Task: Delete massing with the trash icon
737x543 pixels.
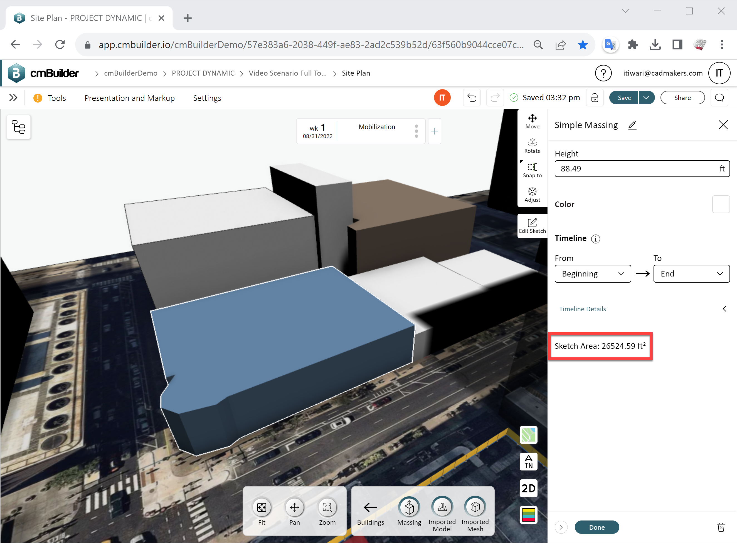Action: pos(721,527)
